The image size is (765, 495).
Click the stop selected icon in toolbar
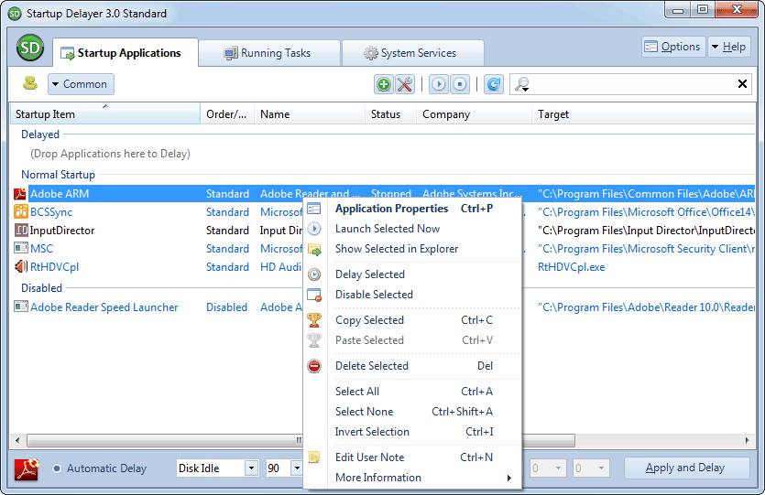[460, 84]
